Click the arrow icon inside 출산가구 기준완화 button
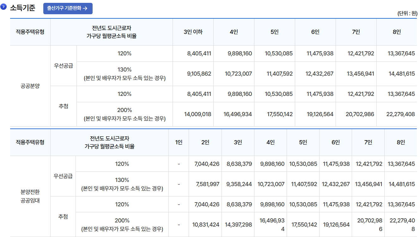This screenshot has width=420, height=237. coord(85,9)
